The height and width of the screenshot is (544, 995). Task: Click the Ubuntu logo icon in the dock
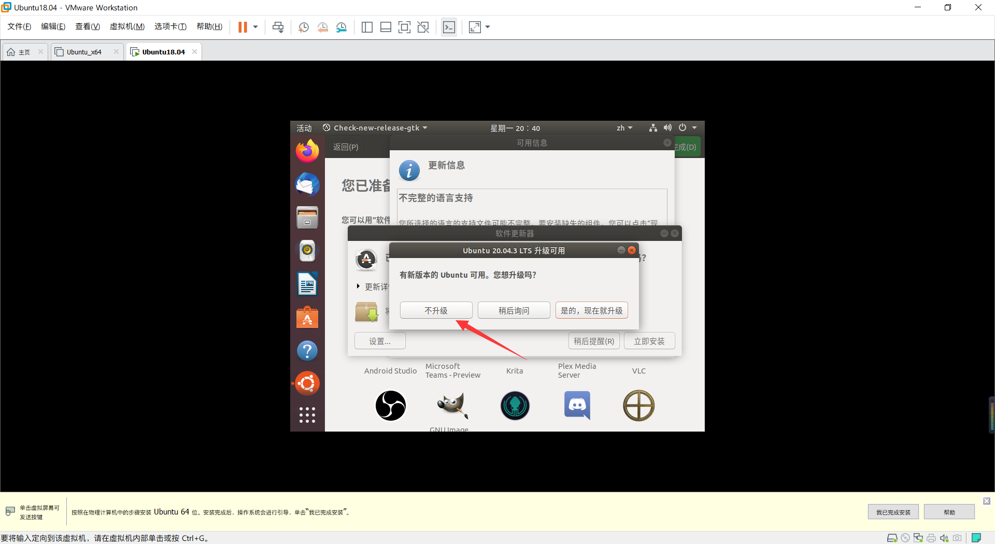pyautogui.click(x=307, y=383)
